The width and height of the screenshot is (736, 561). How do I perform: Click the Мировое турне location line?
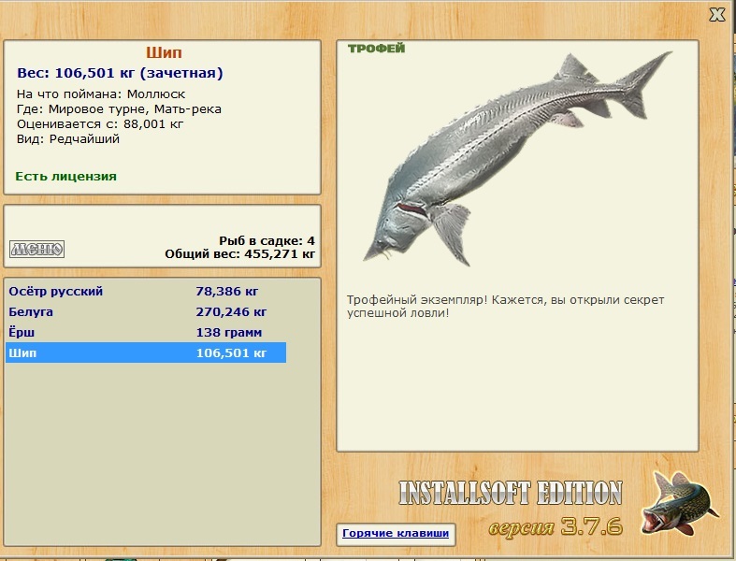point(119,109)
